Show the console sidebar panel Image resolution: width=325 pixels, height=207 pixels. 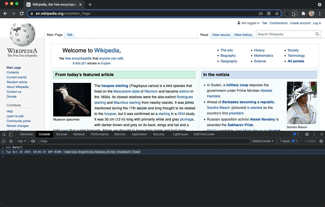(4, 141)
